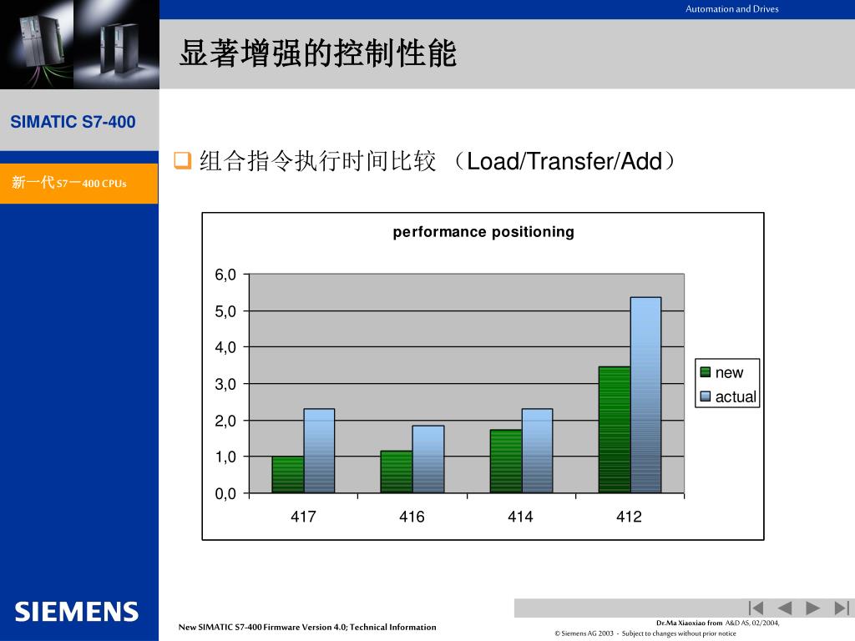The height and width of the screenshot is (641, 855).
Task: Select the green new bar for 412
Action: pyautogui.click(x=615, y=430)
